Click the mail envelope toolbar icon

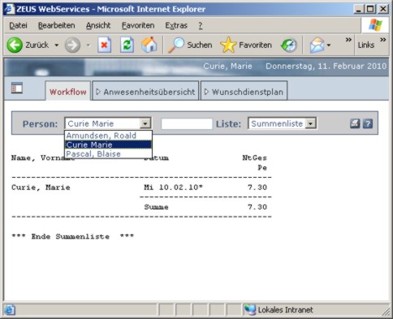tap(317, 45)
